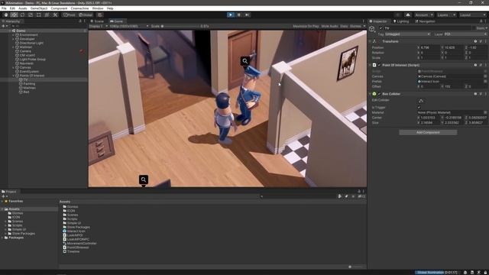Select the Scale tool in toolbar
489x275 pixels.
(31, 15)
